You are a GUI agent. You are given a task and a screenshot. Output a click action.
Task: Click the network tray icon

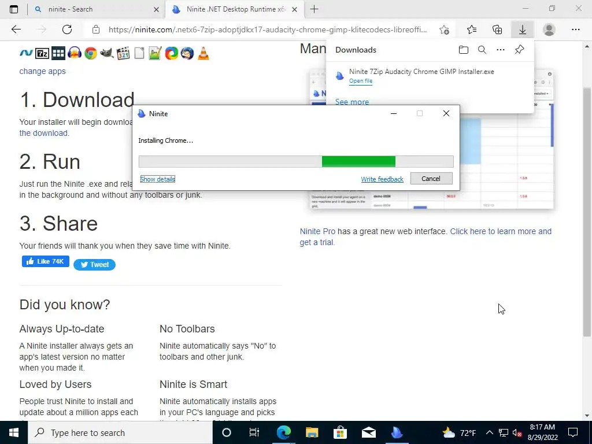click(504, 433)
